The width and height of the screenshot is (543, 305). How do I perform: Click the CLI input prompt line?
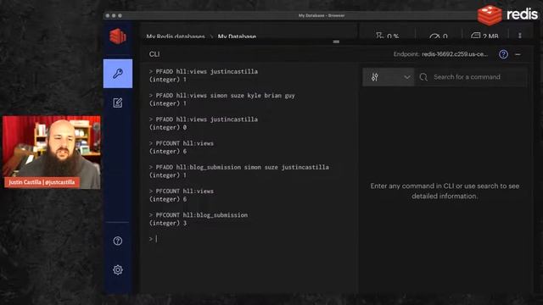(249, 239)
